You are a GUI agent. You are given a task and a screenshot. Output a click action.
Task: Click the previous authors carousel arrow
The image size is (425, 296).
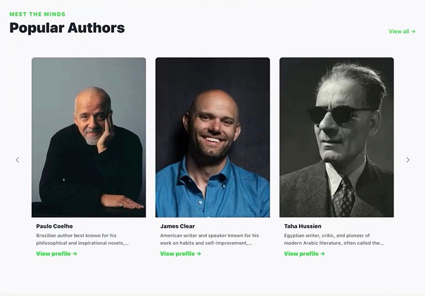pyautogui.click(x=17, y=160)
